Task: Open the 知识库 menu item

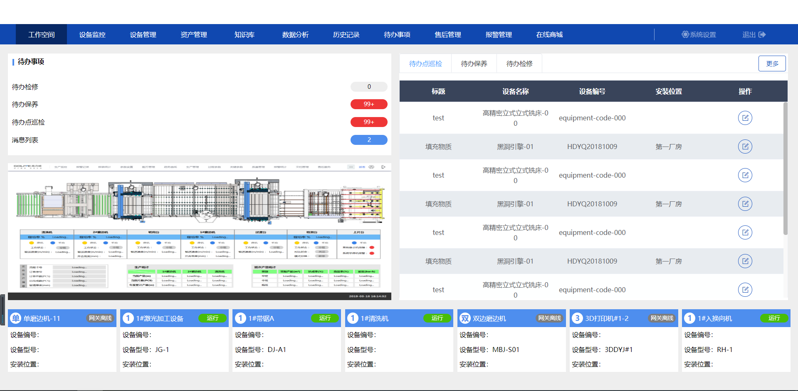Action: tap(245, 34)
